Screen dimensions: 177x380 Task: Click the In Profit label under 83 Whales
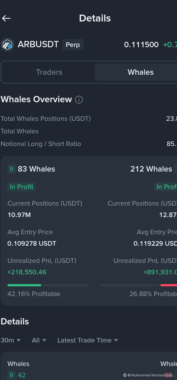pyautogui.click(x=21, y=187)
